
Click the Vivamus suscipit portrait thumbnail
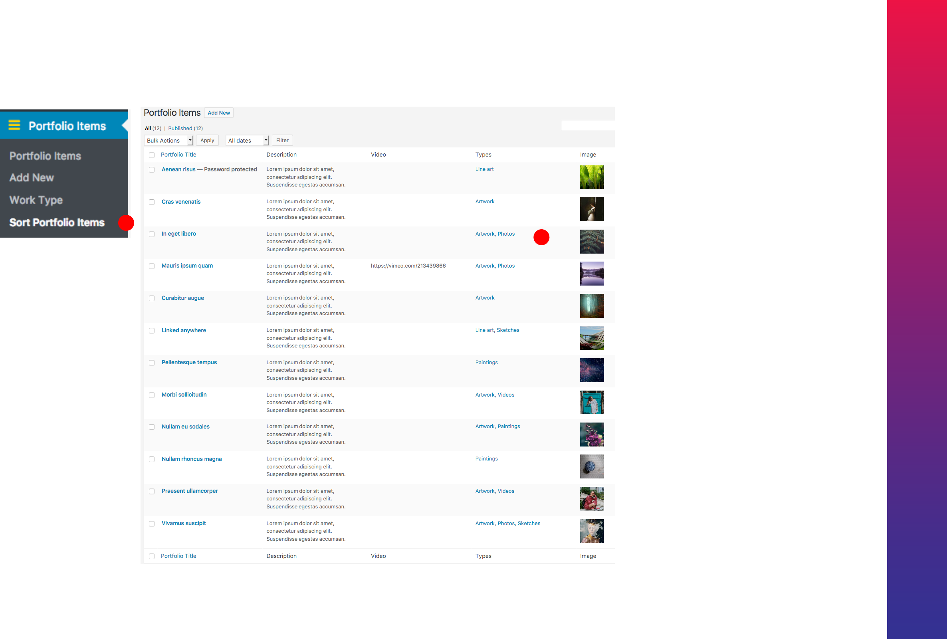point(591,531)
